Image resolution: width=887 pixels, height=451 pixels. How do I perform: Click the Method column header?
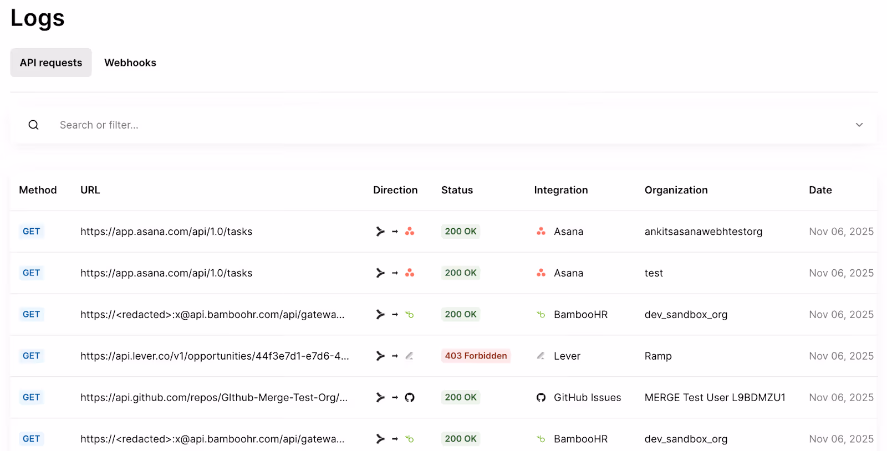(38, 190)
